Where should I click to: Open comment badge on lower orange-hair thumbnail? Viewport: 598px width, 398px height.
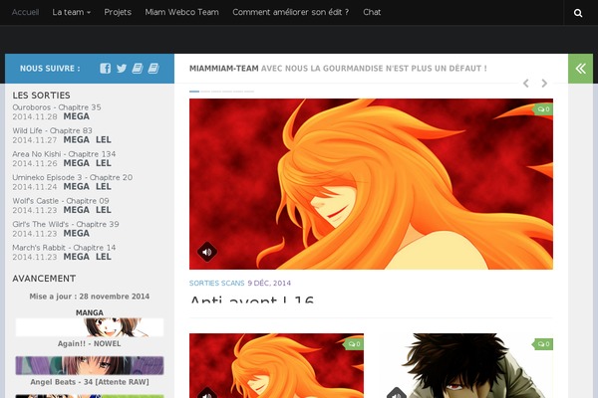(x=354, y=344)
